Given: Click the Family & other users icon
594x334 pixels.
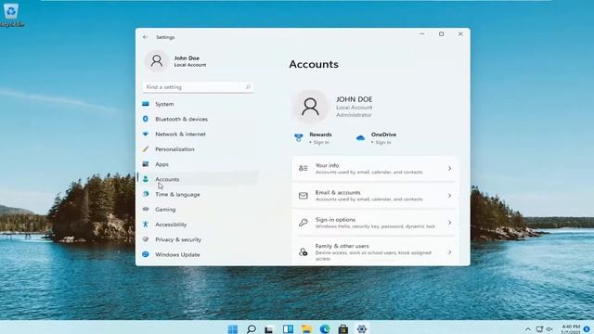Looking at the screenshot, I should point(303,252).
